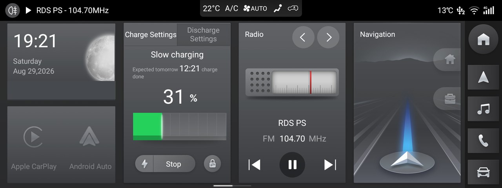Switch to Charge Settings tab
Image resolution: width=502 pixels, height=188 pixels.
tap(151, 34)
